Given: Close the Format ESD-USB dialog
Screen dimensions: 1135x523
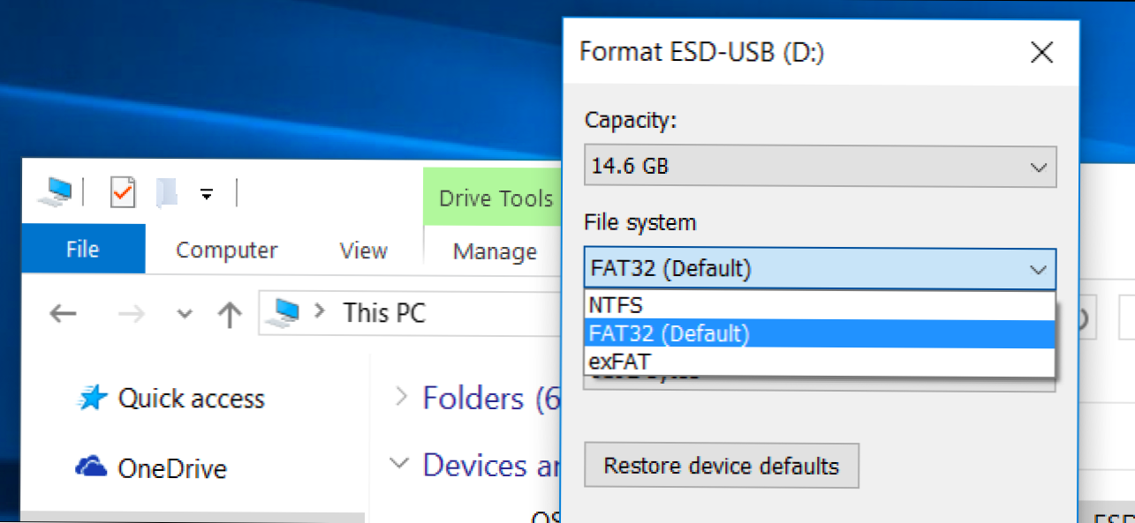Looking at the screenshot, I should point(1042,53).
